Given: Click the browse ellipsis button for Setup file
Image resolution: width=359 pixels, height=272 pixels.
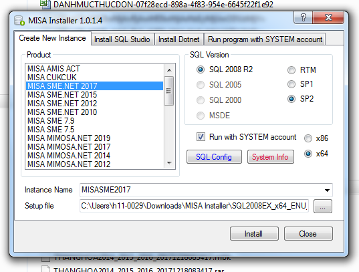Looking at the screenshot, I should point(323,207).
